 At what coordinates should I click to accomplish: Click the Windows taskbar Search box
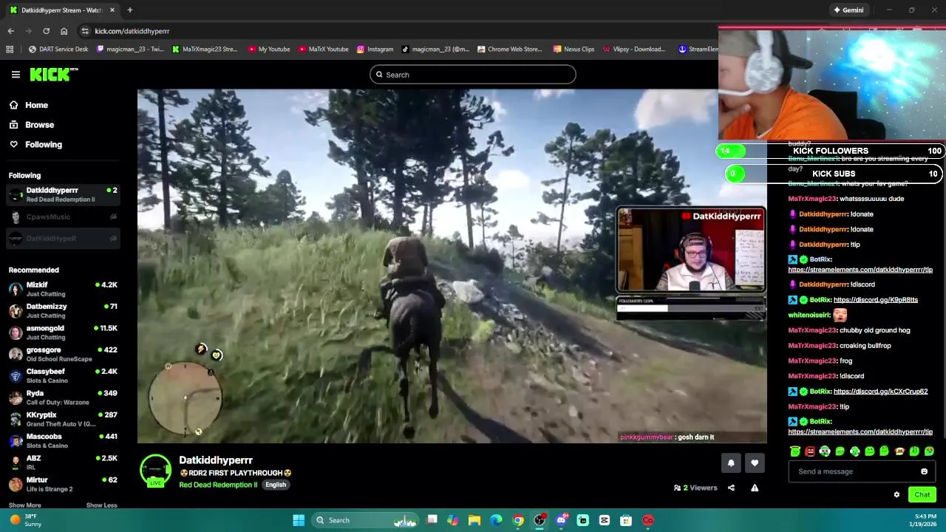pyautogui.click(x=366, y=520)
